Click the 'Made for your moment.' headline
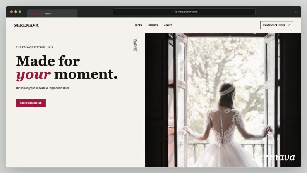 67,67
